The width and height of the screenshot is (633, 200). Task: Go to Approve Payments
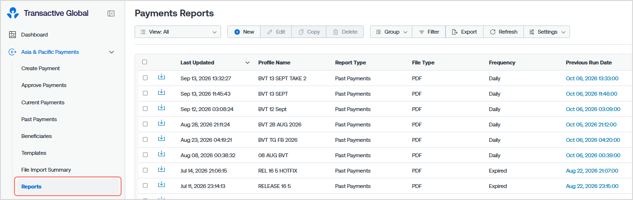(x=44, y=85)
